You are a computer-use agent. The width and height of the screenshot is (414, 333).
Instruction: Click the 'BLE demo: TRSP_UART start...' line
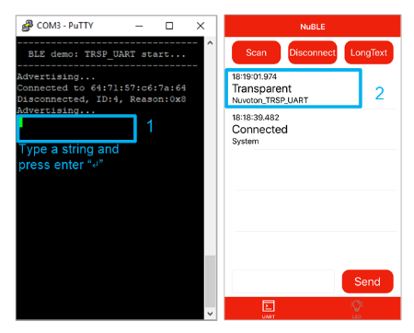[107, 54]
